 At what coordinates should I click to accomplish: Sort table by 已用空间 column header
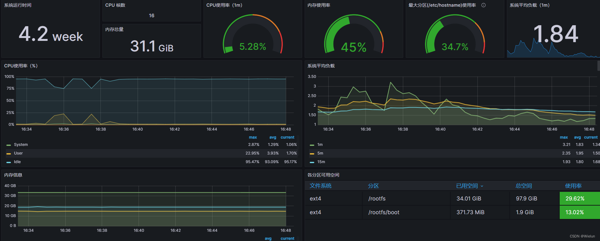pos(467,186)
